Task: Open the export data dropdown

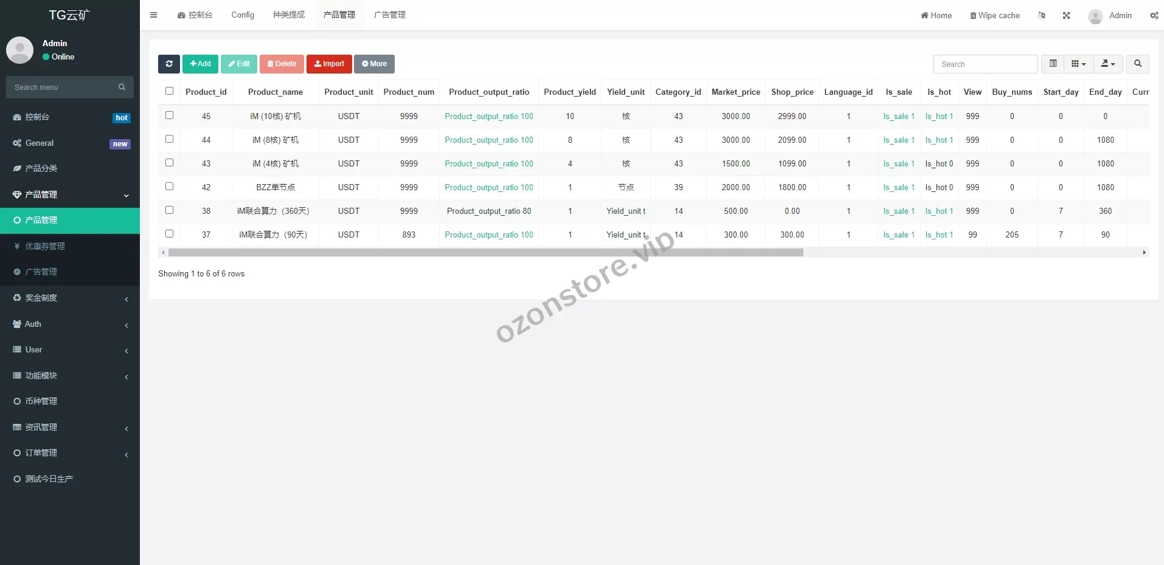Action: (x=1108, y=64)
